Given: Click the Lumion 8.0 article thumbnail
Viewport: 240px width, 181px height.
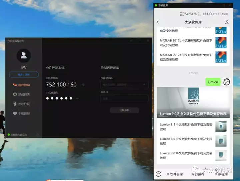Looking at the screenshot, I should click(221, 141).
